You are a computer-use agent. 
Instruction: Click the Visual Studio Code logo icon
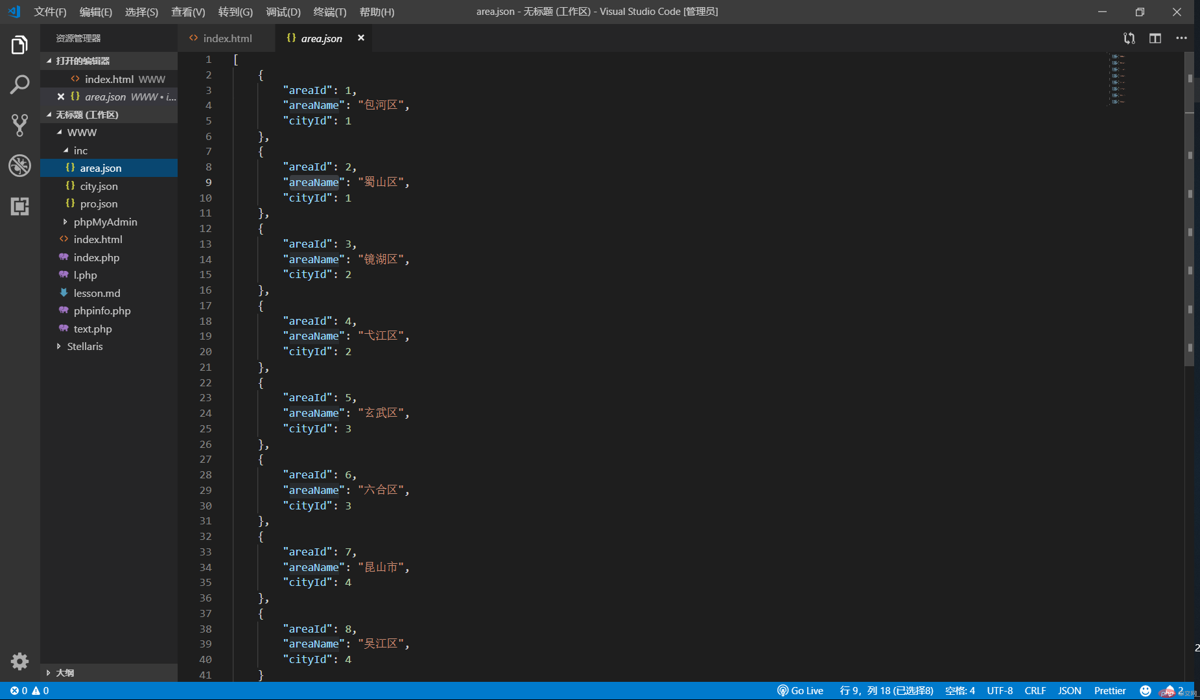[14, 12]
